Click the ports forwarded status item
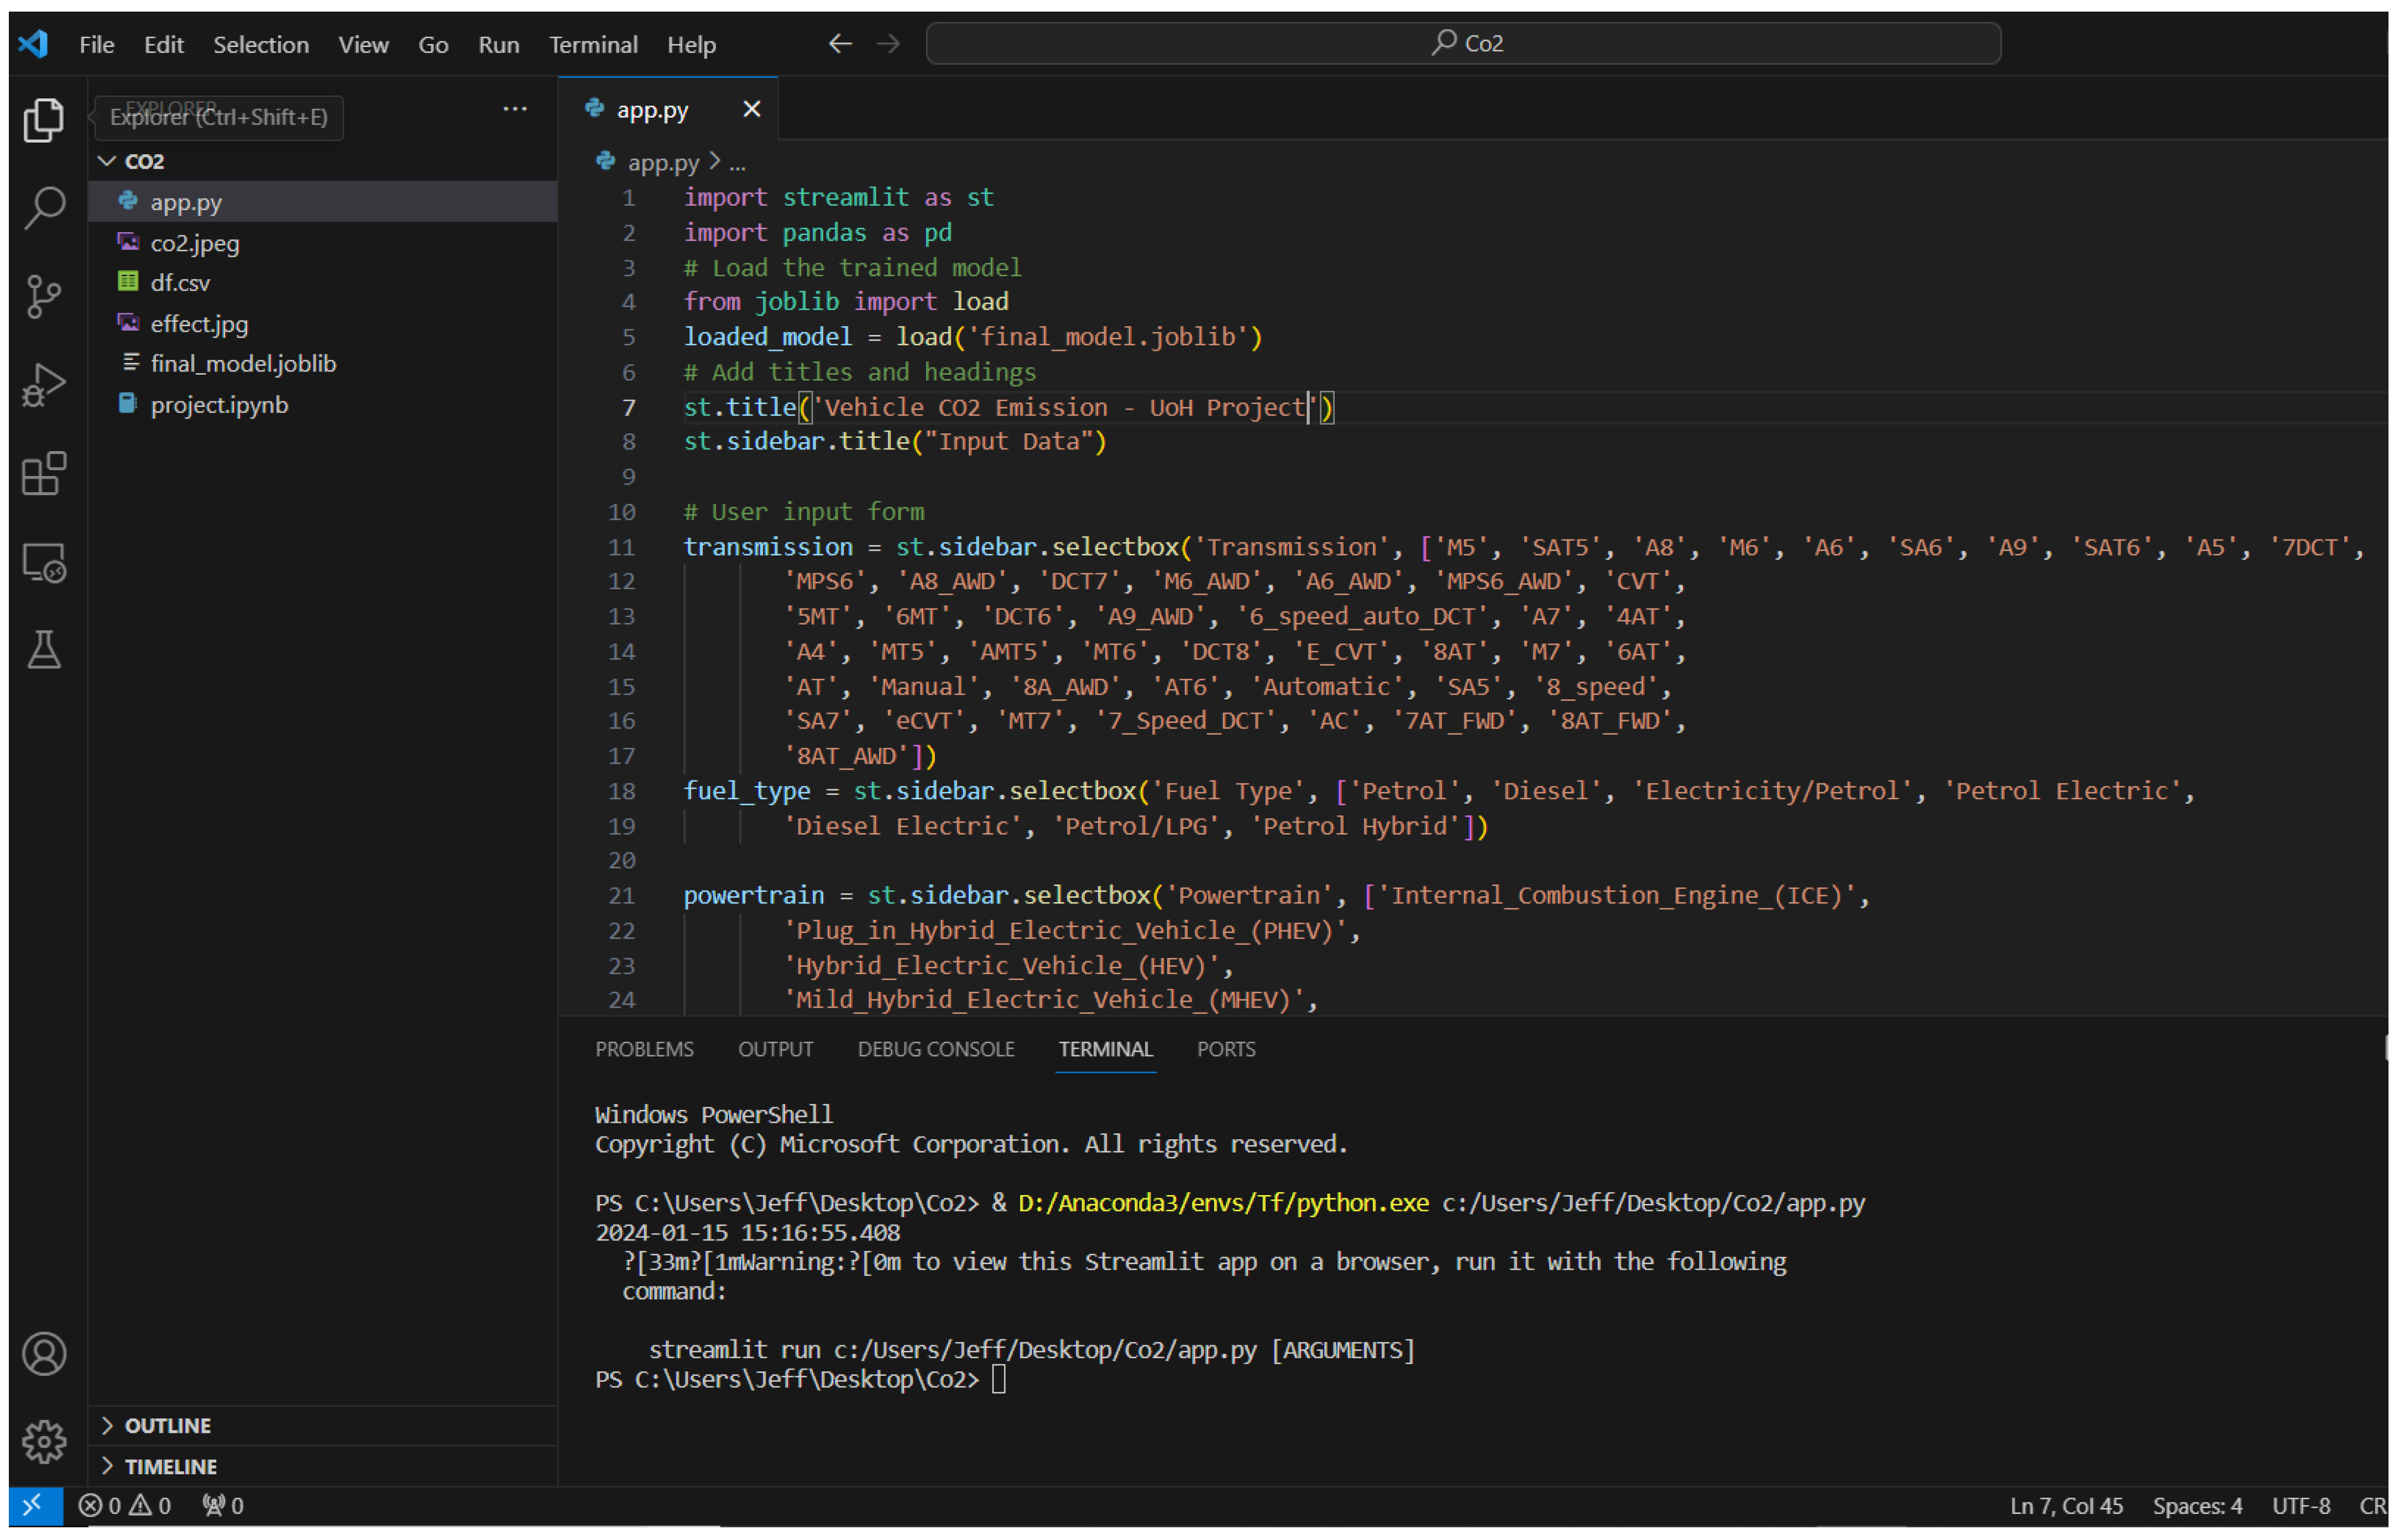 click(223, 1506)
